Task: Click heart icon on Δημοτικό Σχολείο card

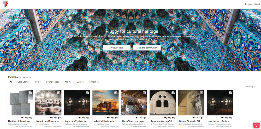Action: [79, 118]
